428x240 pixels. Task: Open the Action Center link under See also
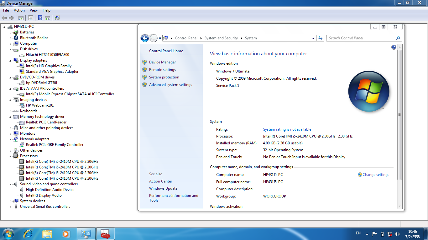161,181
